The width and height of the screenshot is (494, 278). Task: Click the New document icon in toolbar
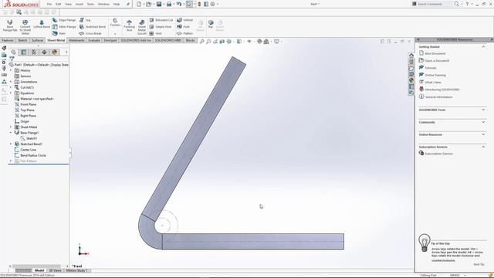pyautogui.click(x=139, y=4)
